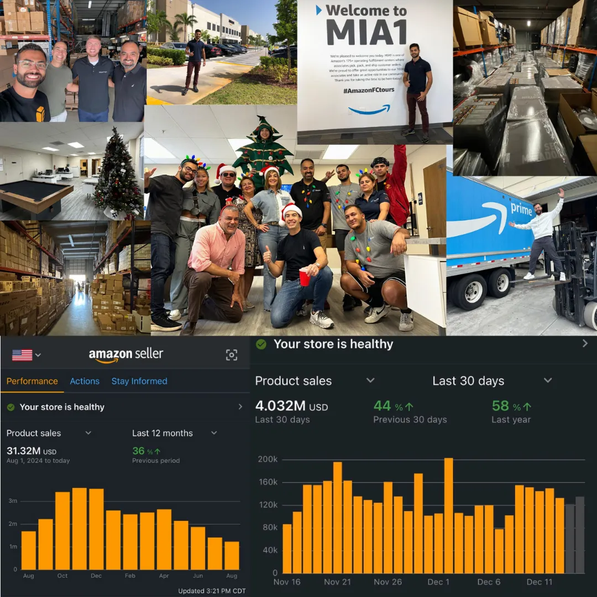This screenshot has height=597, width=597.
Task: Switch to the Performance tab
Action: [x=32, y=381]
